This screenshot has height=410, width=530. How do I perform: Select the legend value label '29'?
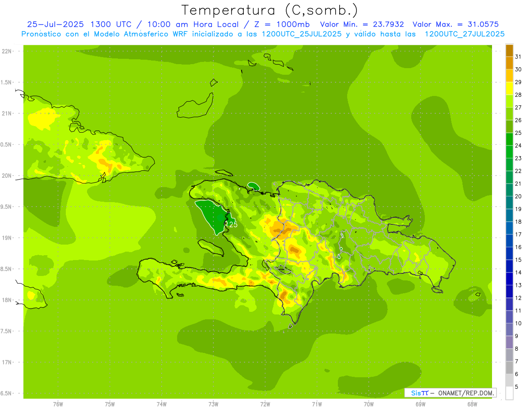519,82
